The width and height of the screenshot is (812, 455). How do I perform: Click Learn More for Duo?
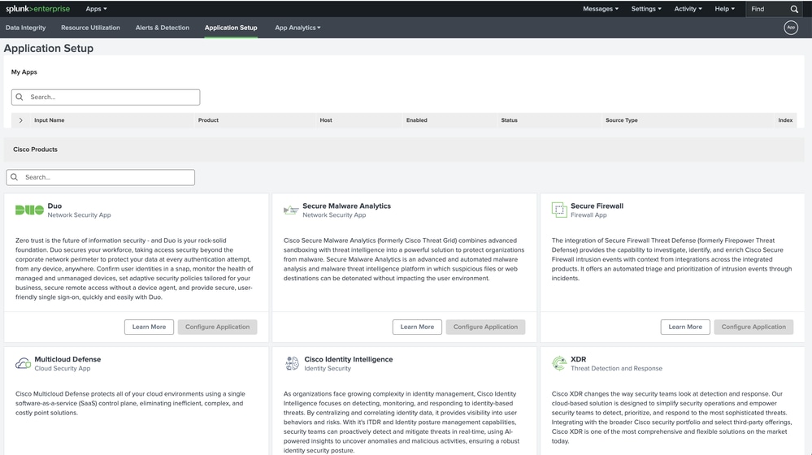click(x=149, y=327)
